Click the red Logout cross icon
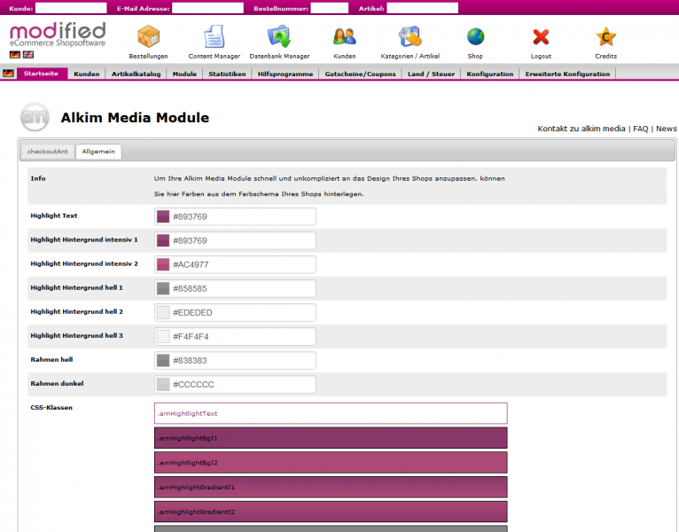The height and width of the screenshot is (532, 679). coord(541,37)
